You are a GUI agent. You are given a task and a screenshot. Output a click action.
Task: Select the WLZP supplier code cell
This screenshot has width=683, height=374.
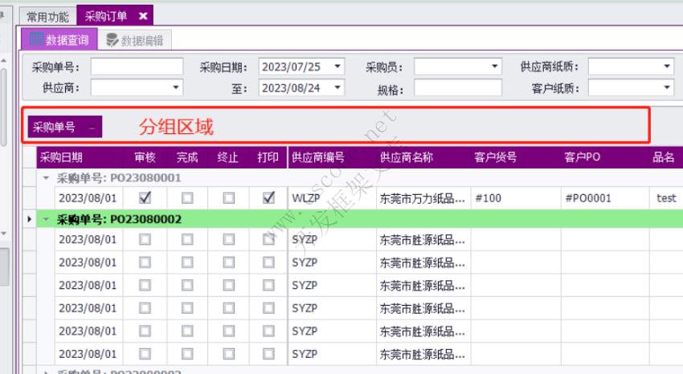click(x=332, y=198)
